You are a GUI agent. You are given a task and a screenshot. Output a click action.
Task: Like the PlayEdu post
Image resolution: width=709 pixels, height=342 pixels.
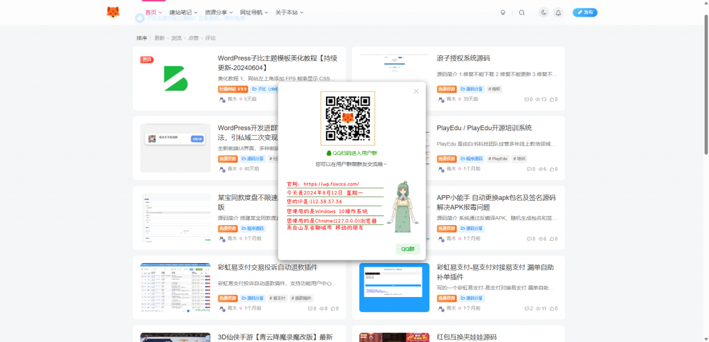552,169
